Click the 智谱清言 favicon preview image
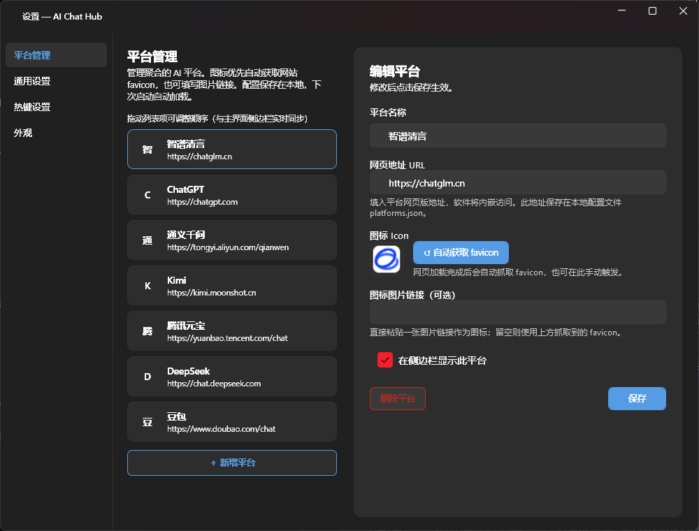 [x=386, y=259]
